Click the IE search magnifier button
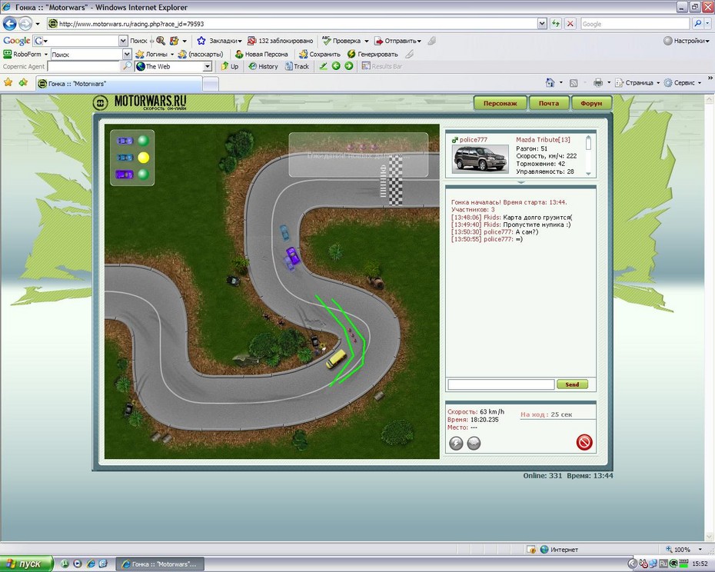 pyautogui.click(x=697, y=24)
